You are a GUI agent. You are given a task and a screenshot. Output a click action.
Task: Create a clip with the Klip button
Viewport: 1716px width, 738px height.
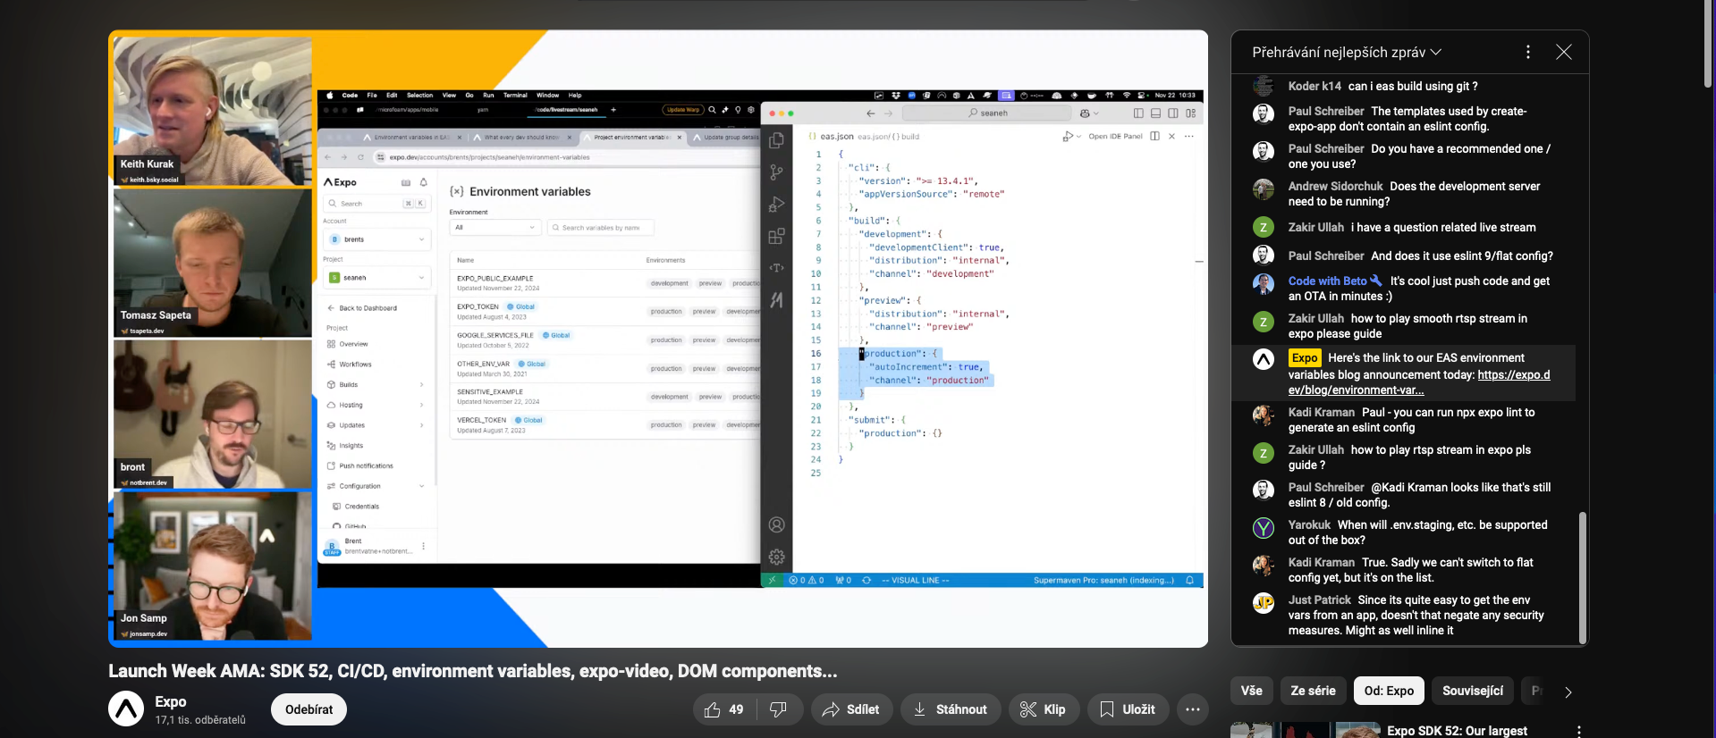point(1044,709)
